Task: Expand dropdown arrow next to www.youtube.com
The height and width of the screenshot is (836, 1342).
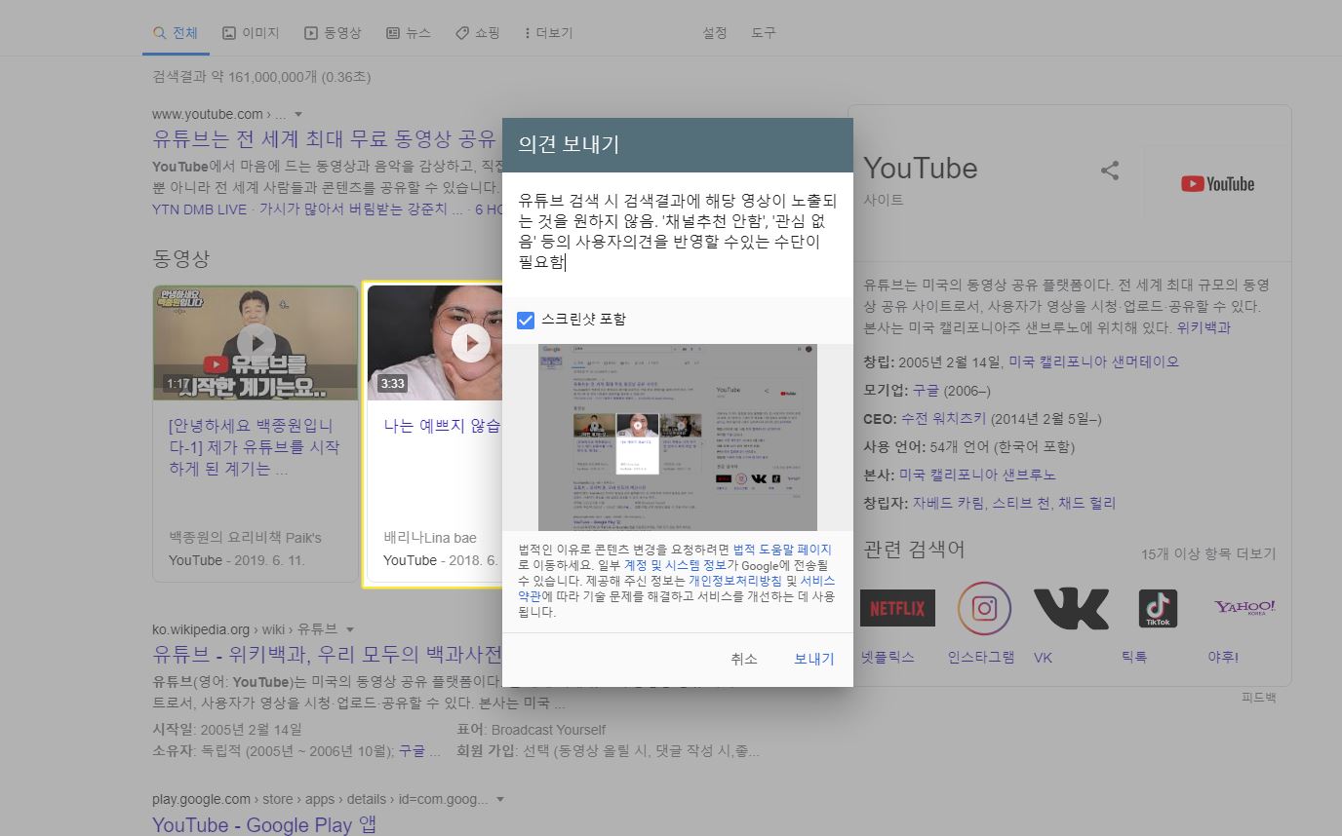Action: tap(298, 115)
